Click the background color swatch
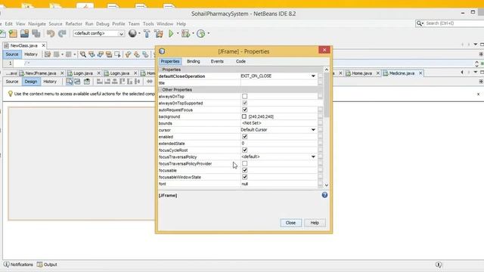Image resolution: width=484 pixels, height=272 pixels. coord(244,116)
